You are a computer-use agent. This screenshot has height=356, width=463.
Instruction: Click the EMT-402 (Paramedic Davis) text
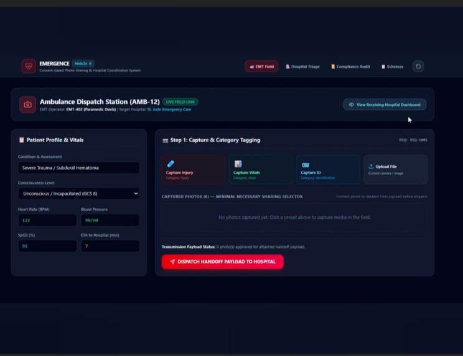coord(91,109)
